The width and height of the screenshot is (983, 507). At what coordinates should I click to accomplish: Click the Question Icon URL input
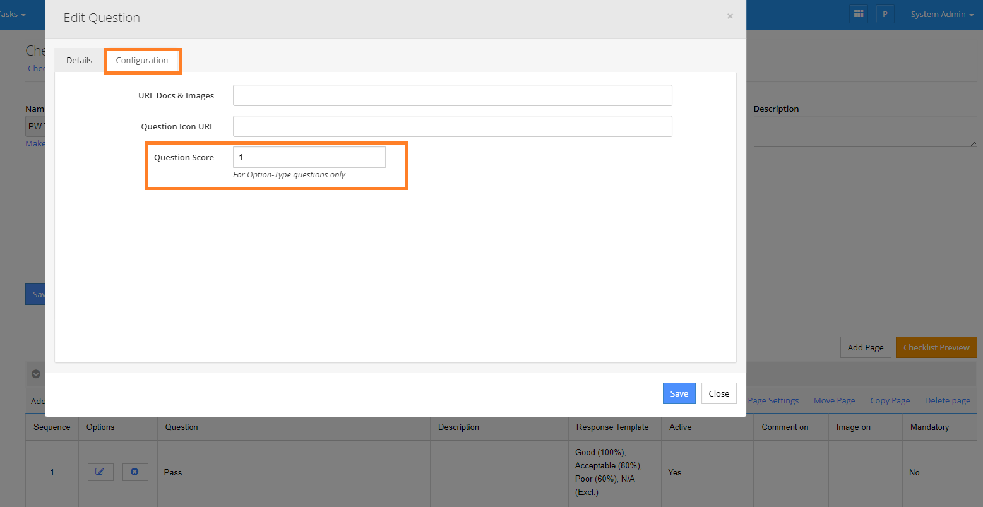(452, 126)
